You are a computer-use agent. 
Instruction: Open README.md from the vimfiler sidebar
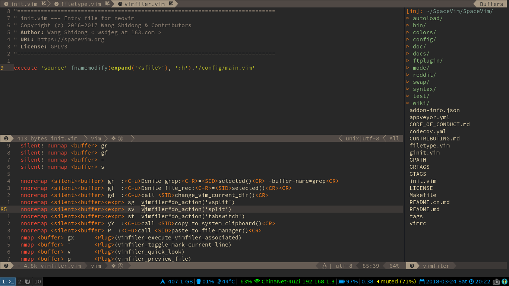425,209
